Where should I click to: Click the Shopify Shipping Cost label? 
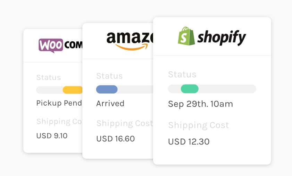tap(198, 125)
